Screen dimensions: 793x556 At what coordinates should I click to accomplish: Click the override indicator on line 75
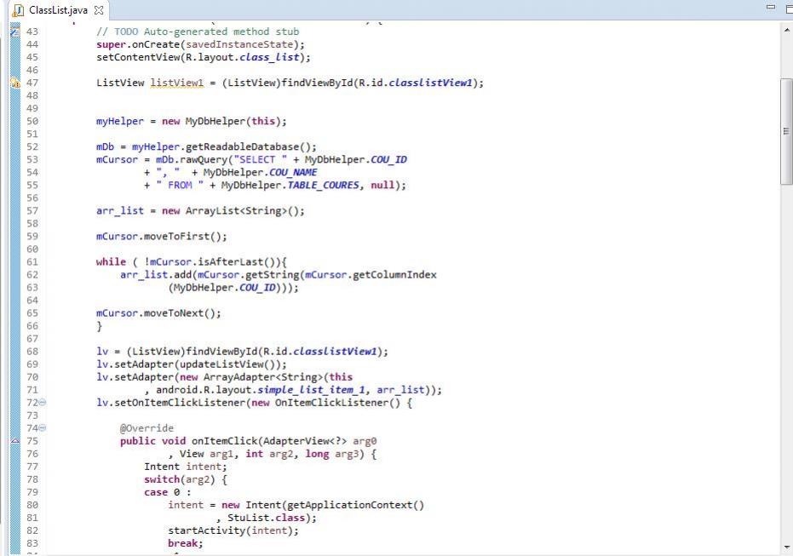click(15, 441)
